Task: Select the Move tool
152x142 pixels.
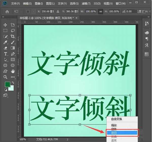Action: tap(5, 25)
